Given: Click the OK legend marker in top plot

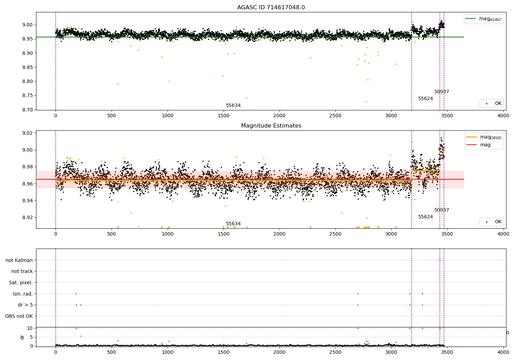Looking at the screenshot, I should pyautogui.click(x=487, y=104).
